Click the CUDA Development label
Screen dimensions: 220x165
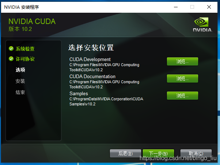pos(90,59)
